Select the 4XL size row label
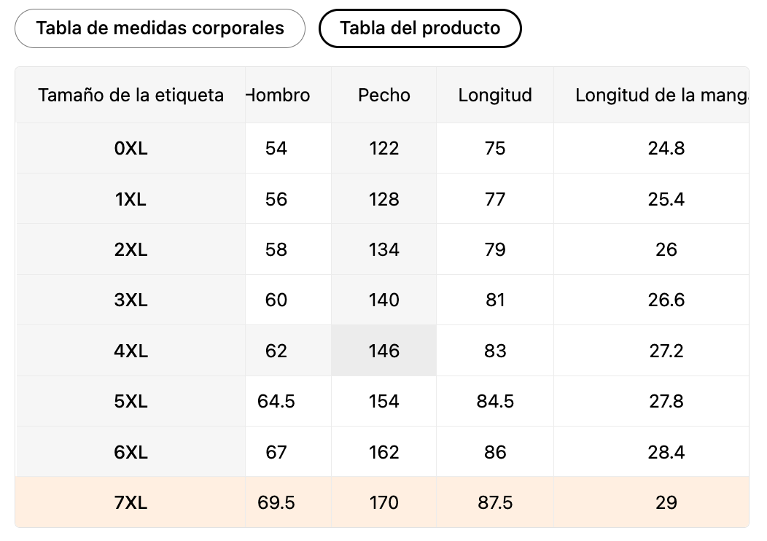 pos(131,351)
